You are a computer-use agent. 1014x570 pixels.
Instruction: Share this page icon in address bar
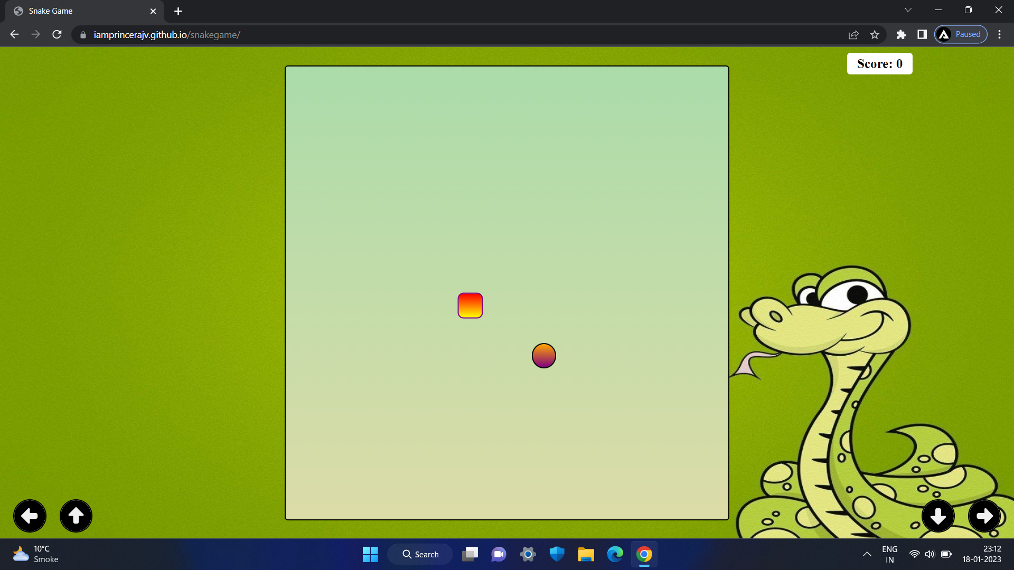pos(853,35)
